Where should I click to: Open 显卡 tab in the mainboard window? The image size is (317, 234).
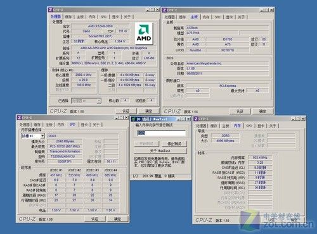230,17
